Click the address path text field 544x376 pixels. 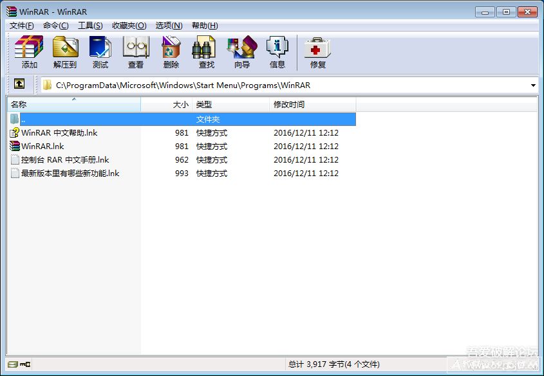coord(289,85)
